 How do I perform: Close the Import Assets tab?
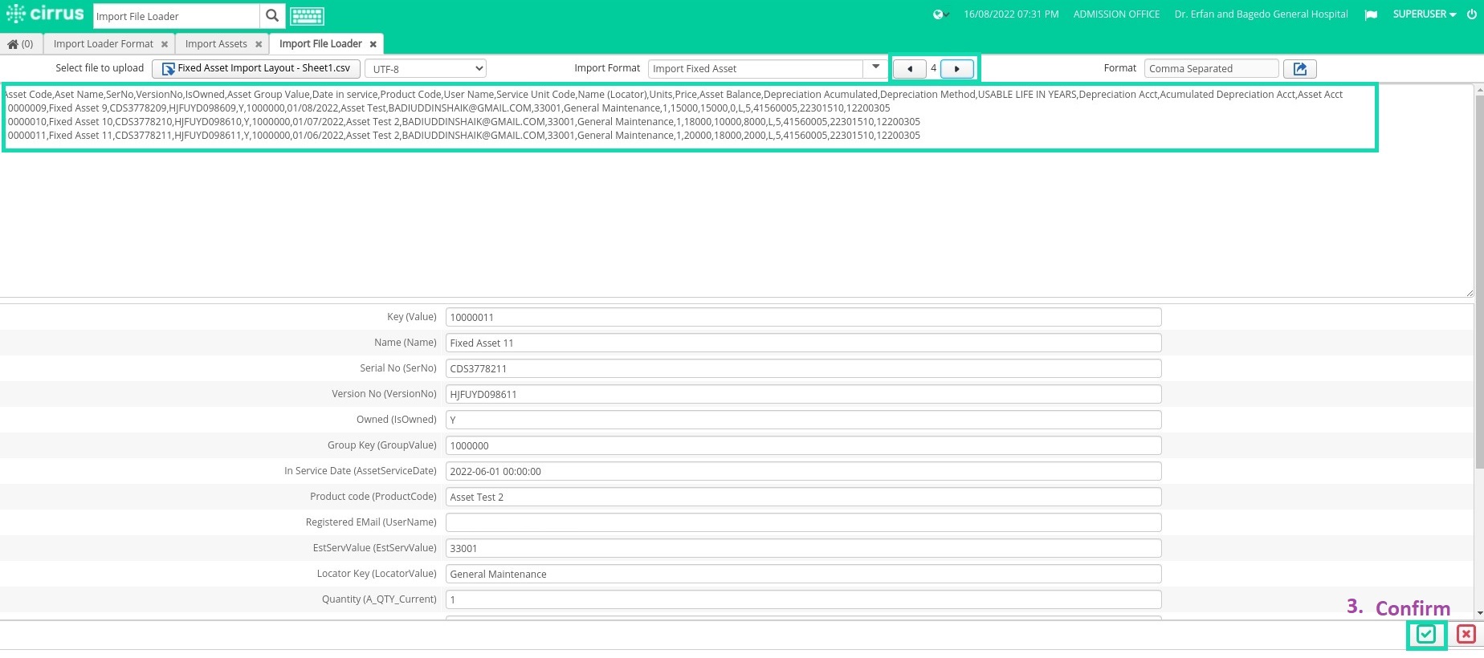click(x=259, y=45)
